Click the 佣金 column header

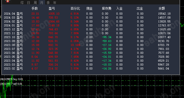89,8
